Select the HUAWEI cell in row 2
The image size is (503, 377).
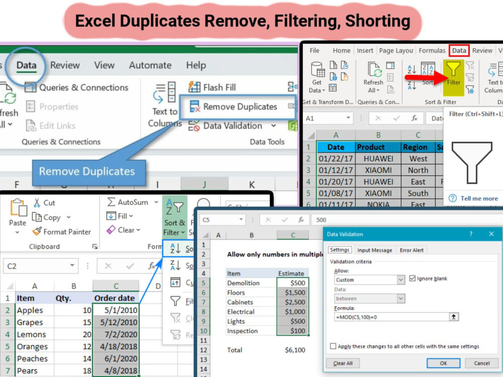(378, 159)
